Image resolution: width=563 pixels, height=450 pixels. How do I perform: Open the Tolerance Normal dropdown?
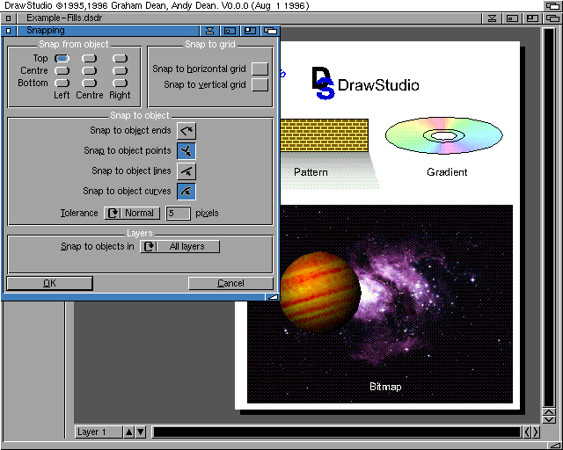(x=132, y=214)
